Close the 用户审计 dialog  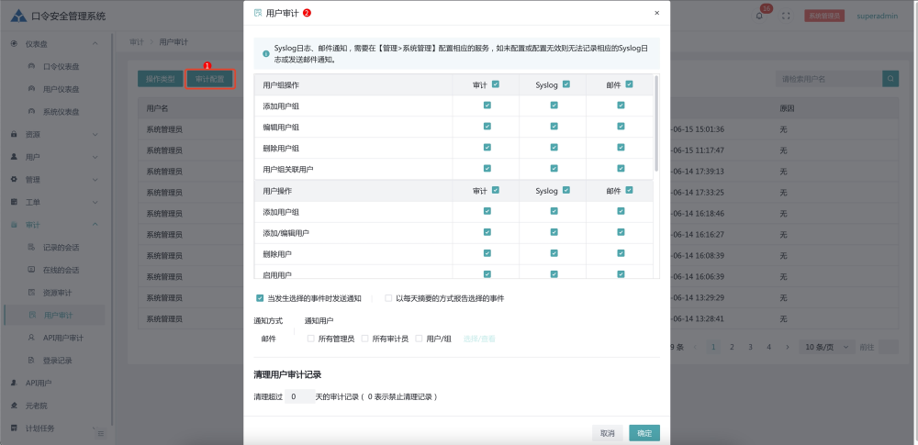coord(656,13)
